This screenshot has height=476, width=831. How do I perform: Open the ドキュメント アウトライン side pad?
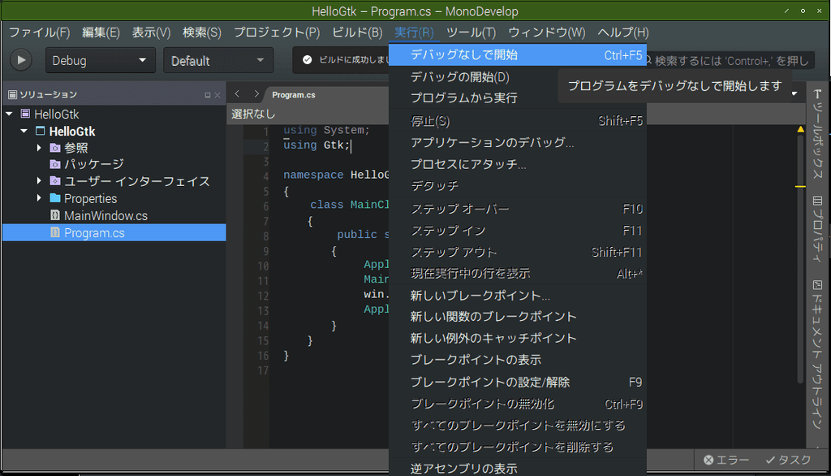(817, 354)
